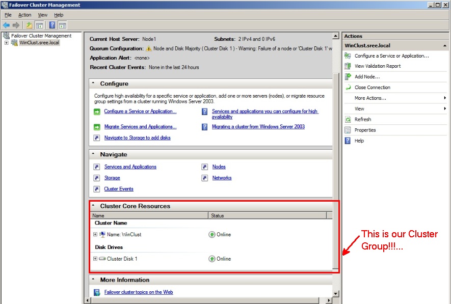This screenshot has height=304, width=451.
Task: Expand Cluster Disk 1 resource details
Action: pos(95,259)
